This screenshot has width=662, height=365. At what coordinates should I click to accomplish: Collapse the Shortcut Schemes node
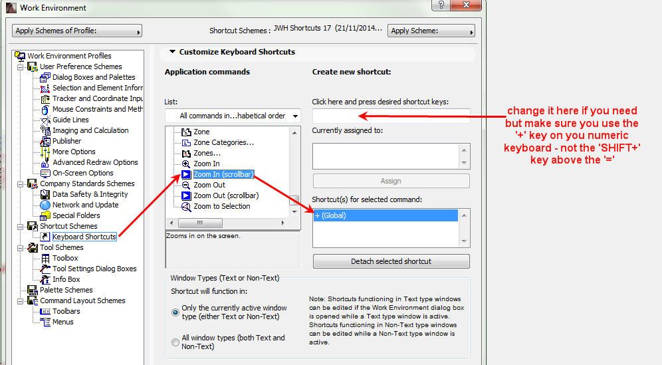point(20,227)
